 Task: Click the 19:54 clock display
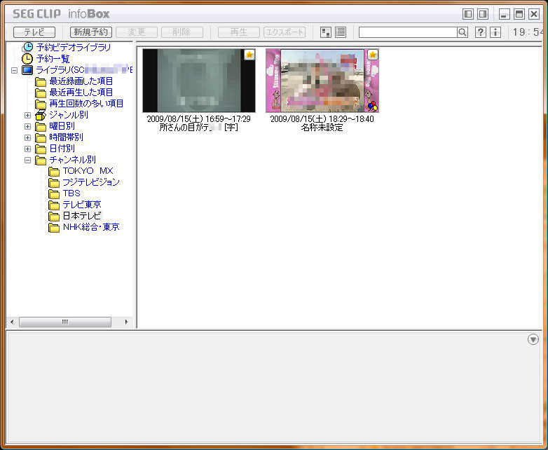(x=527, y=32)
